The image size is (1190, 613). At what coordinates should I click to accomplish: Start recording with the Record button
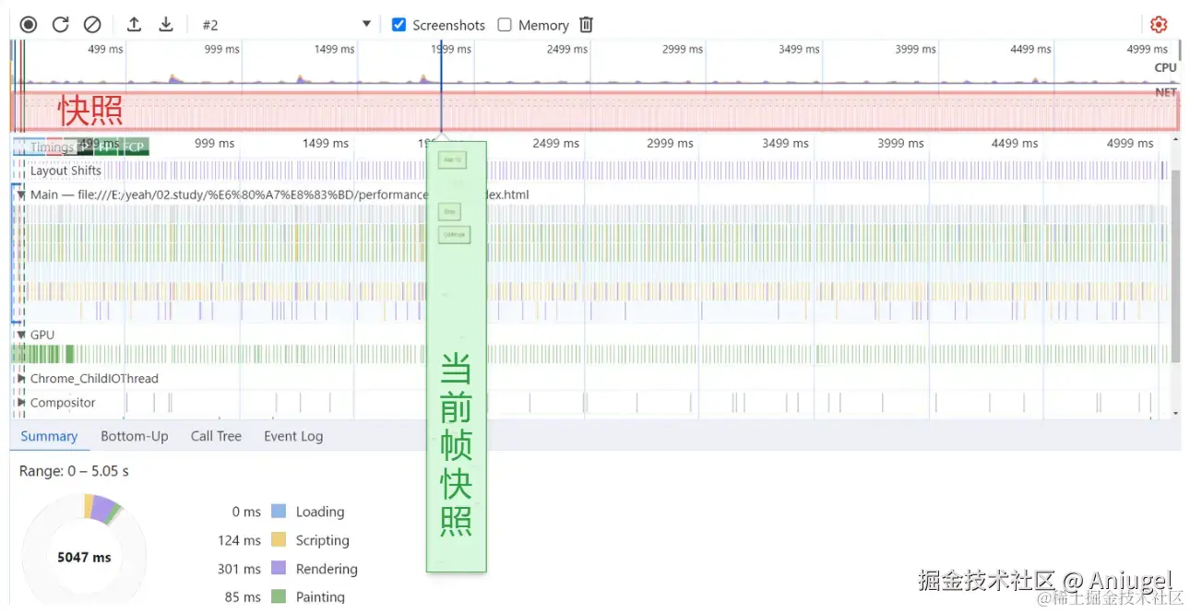pos(29,25)
